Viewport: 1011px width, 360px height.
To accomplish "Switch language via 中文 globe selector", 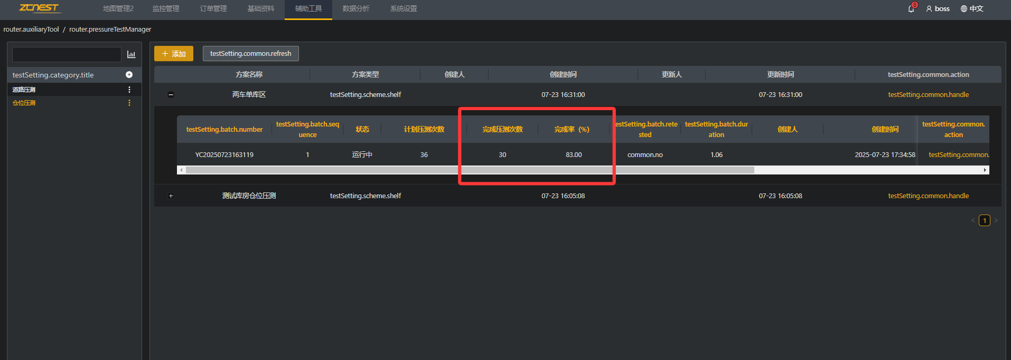I will click(x=972, y=8).
